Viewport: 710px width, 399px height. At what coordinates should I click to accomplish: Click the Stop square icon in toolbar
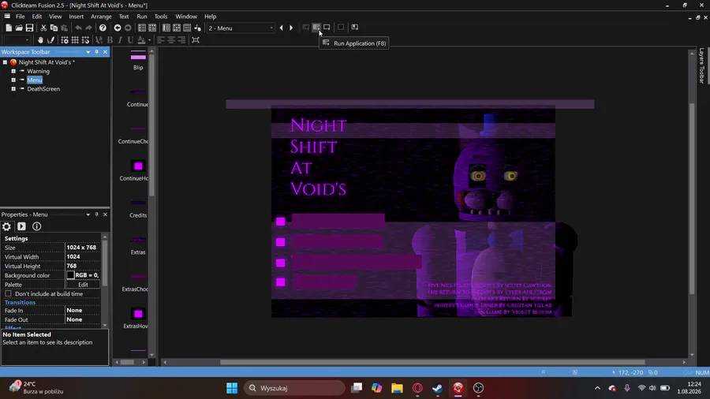coord(341,28)
